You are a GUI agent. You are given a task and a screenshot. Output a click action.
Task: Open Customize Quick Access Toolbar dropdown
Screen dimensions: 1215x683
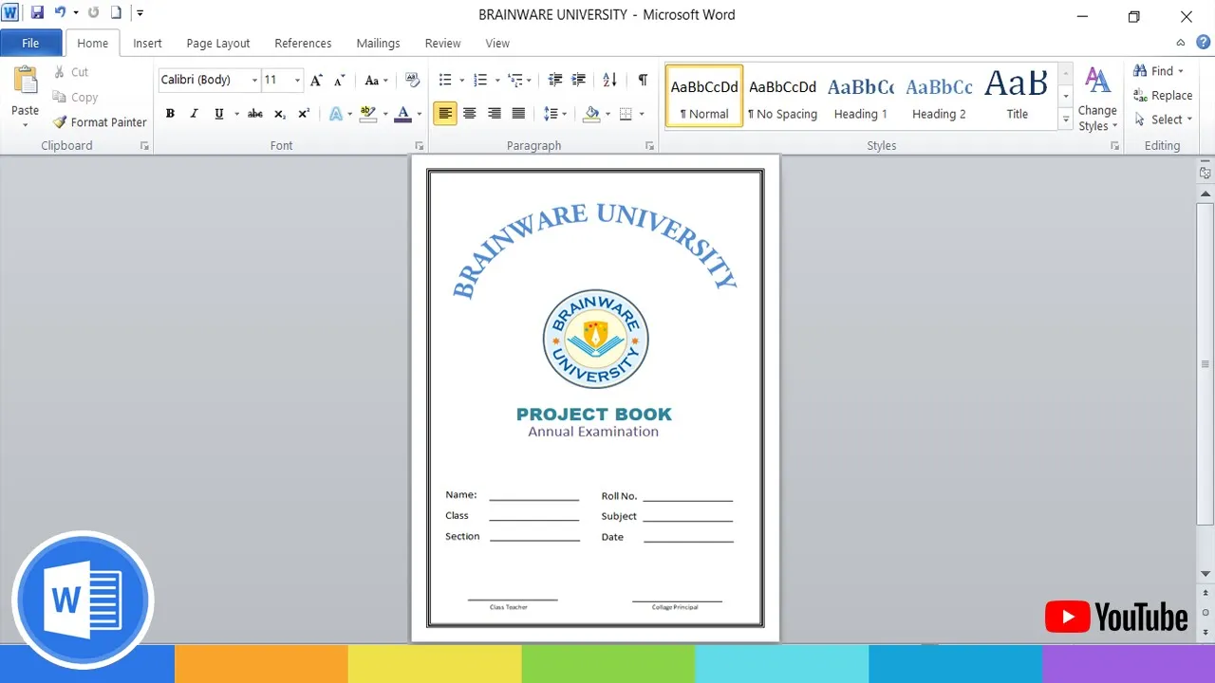click(140, 12)
